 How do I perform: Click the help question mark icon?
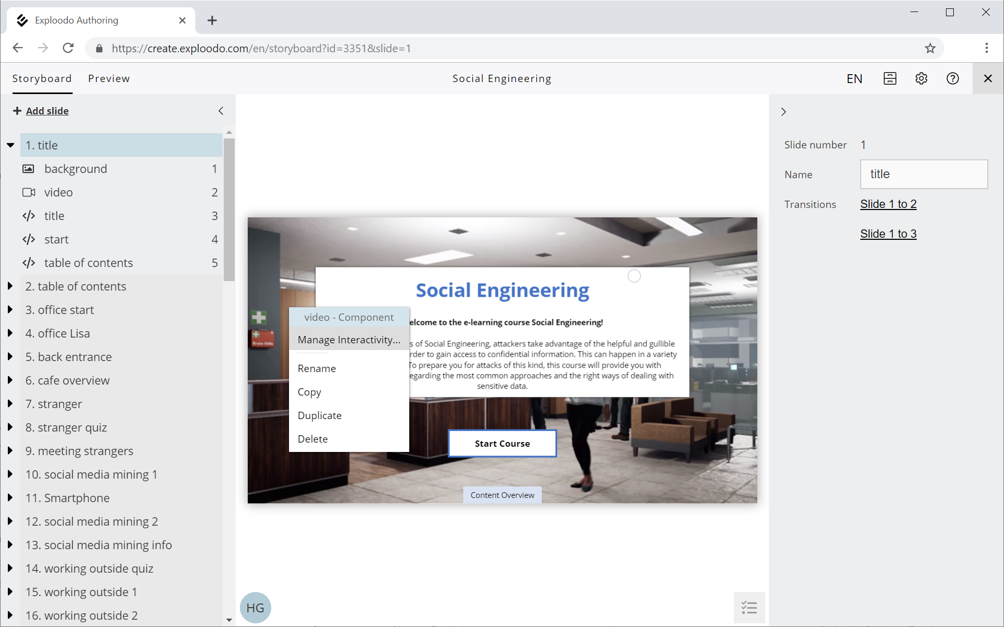[952, 78]
